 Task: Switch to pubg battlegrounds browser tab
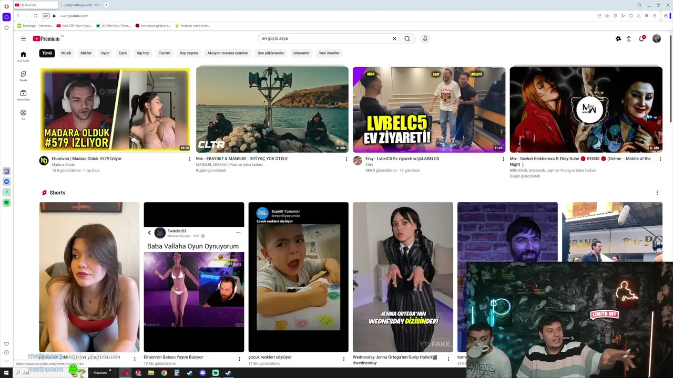click(x=80, y=5)
